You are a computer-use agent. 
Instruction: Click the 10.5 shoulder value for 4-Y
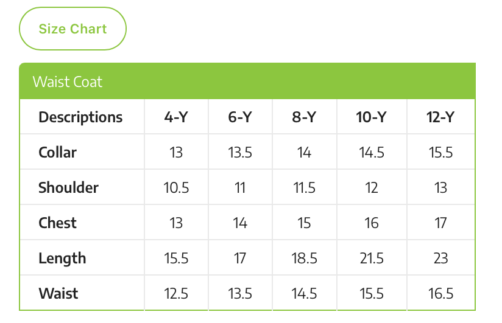pos(176,187)
